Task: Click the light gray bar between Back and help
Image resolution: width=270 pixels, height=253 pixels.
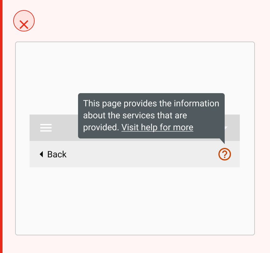Action: coord(142,154)
